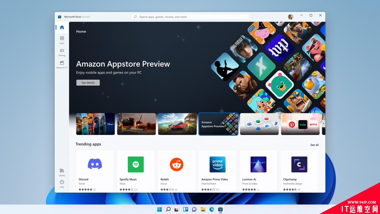Click the Hulu icon in carousel
The width and height of the screenshot is (380, 214).
pos(303,124)
